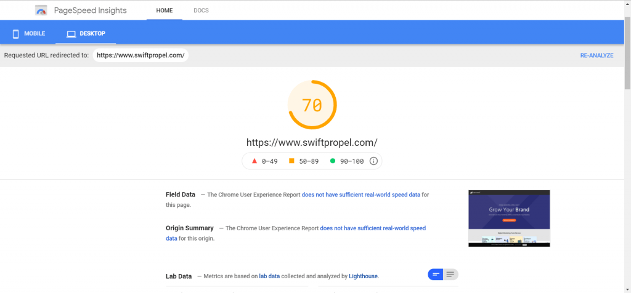Click the mobile phone icon
Image resolution: width=631 pixels, height=293 pixels.
(15, 34)
